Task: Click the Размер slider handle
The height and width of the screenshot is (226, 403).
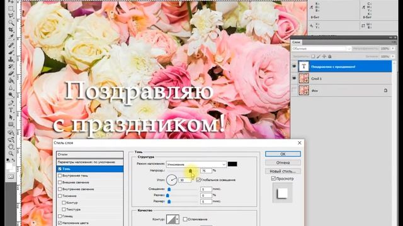Action: coord(169,202)
